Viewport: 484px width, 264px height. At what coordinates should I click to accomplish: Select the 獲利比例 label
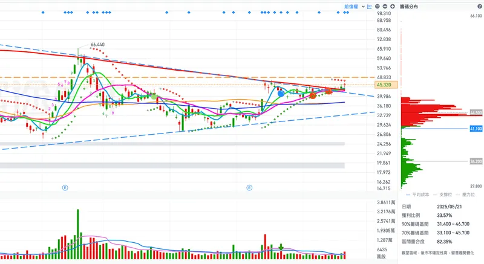click(411, 215)
